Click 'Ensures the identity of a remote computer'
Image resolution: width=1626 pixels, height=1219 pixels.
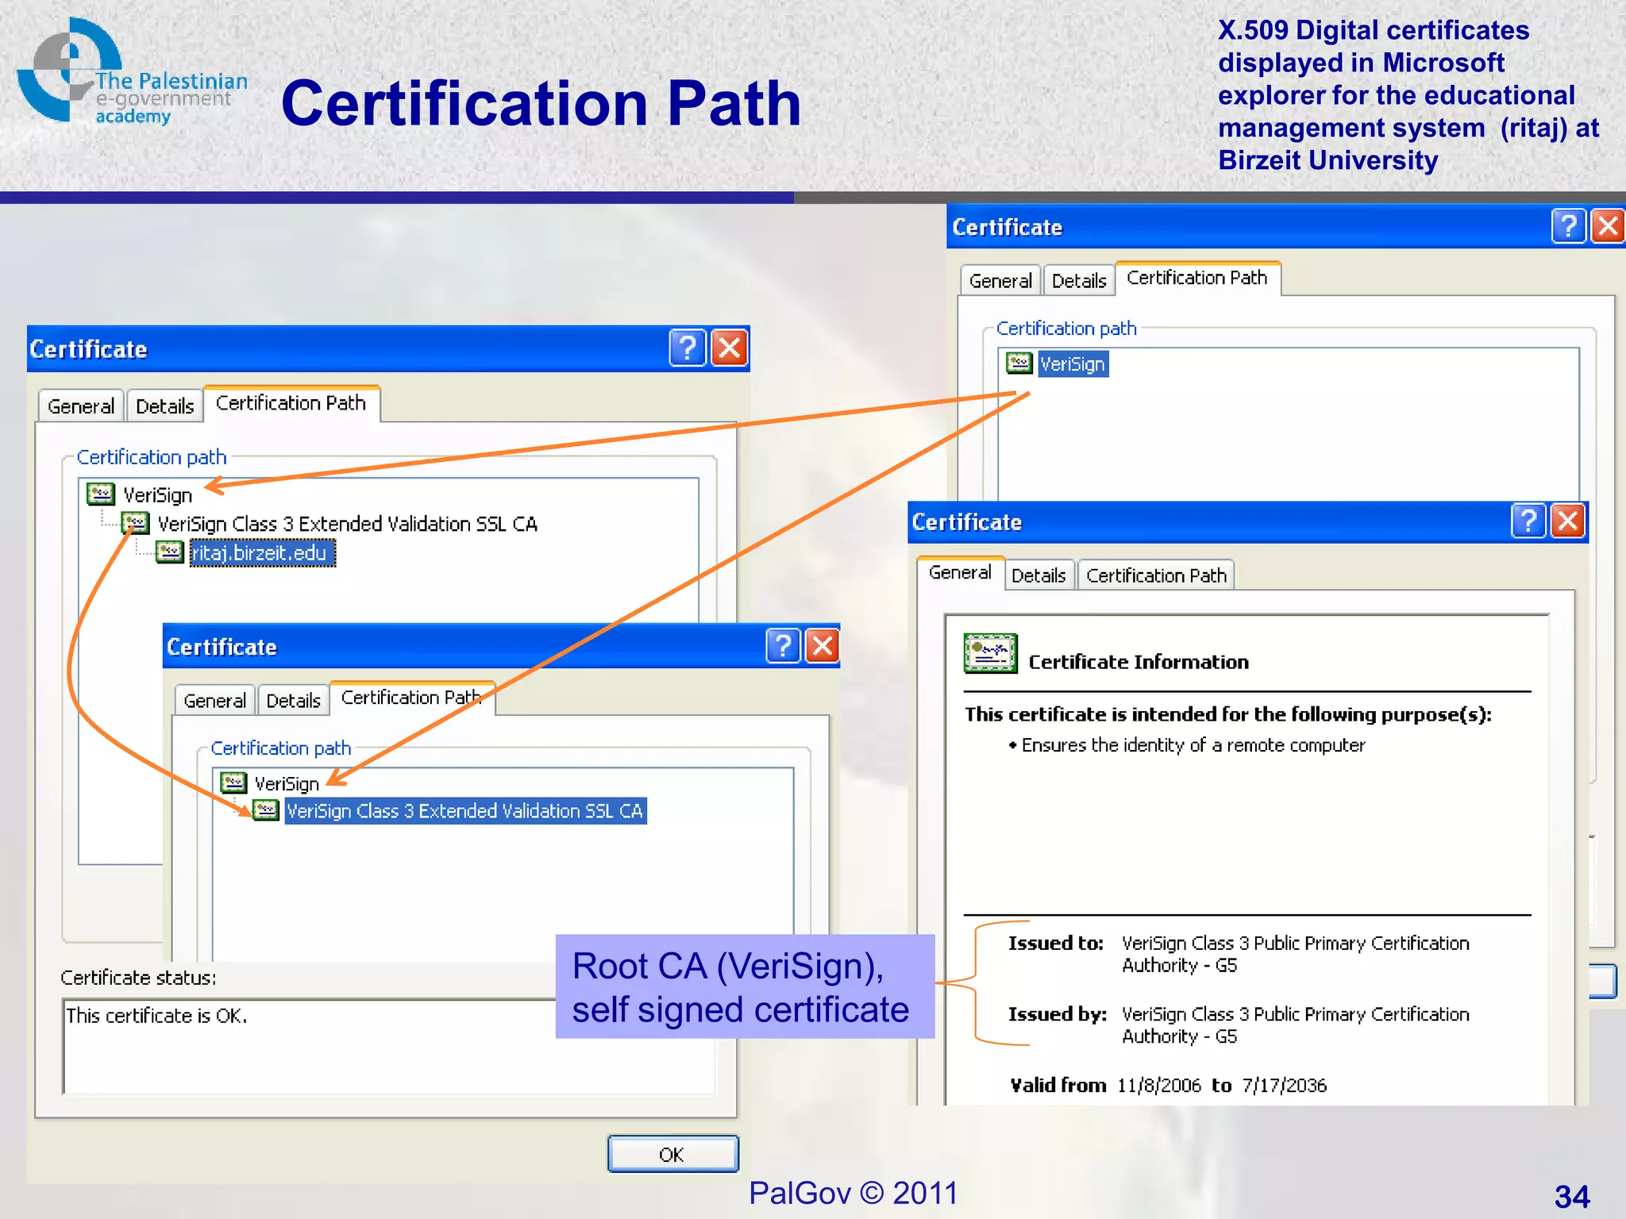[x=1193, y=745]
